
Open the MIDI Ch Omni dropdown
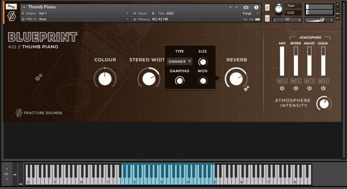(x=75, y=19)
